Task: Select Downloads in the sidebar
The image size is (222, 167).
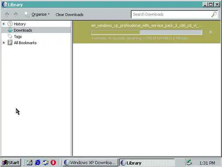Action: (x=23, y=30)
